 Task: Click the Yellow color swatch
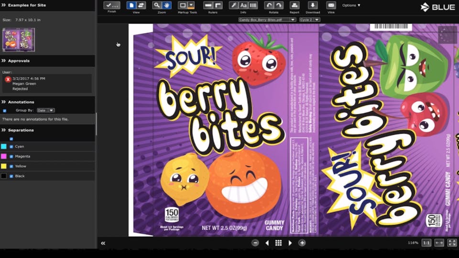click(x=3, y=166)
